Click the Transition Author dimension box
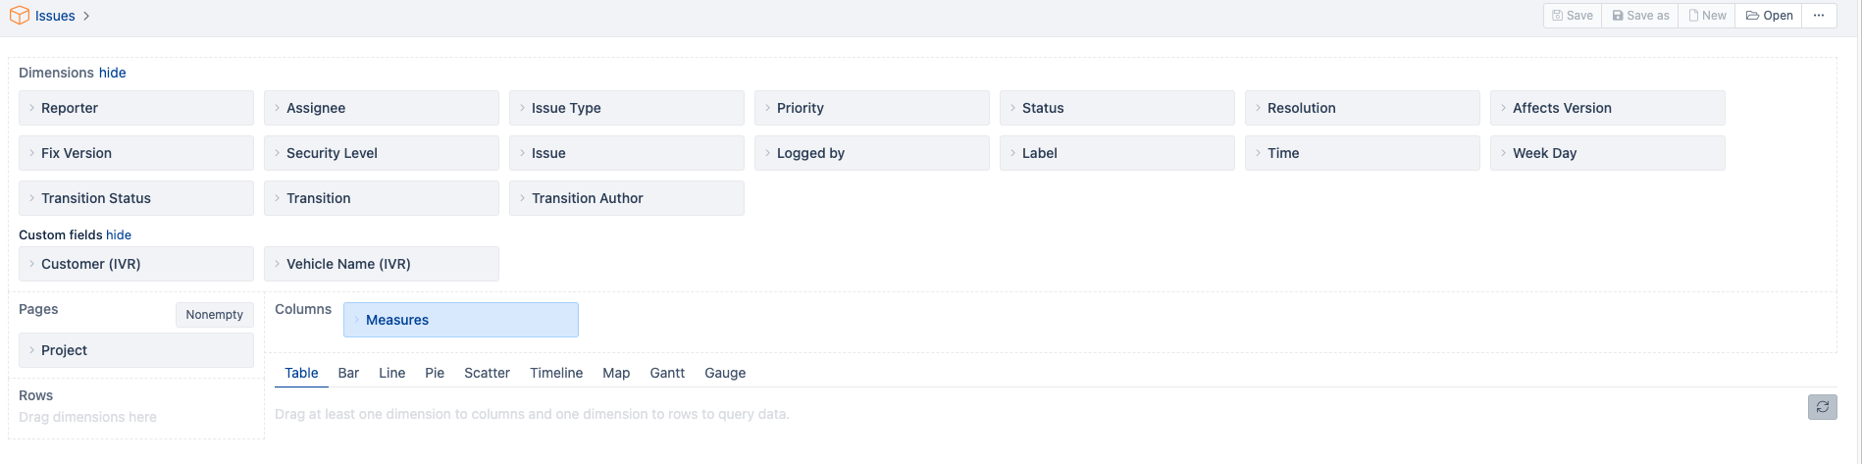The width and height of the screenshot is (1862, 464). pyautogui.click(x=627, y=198)
